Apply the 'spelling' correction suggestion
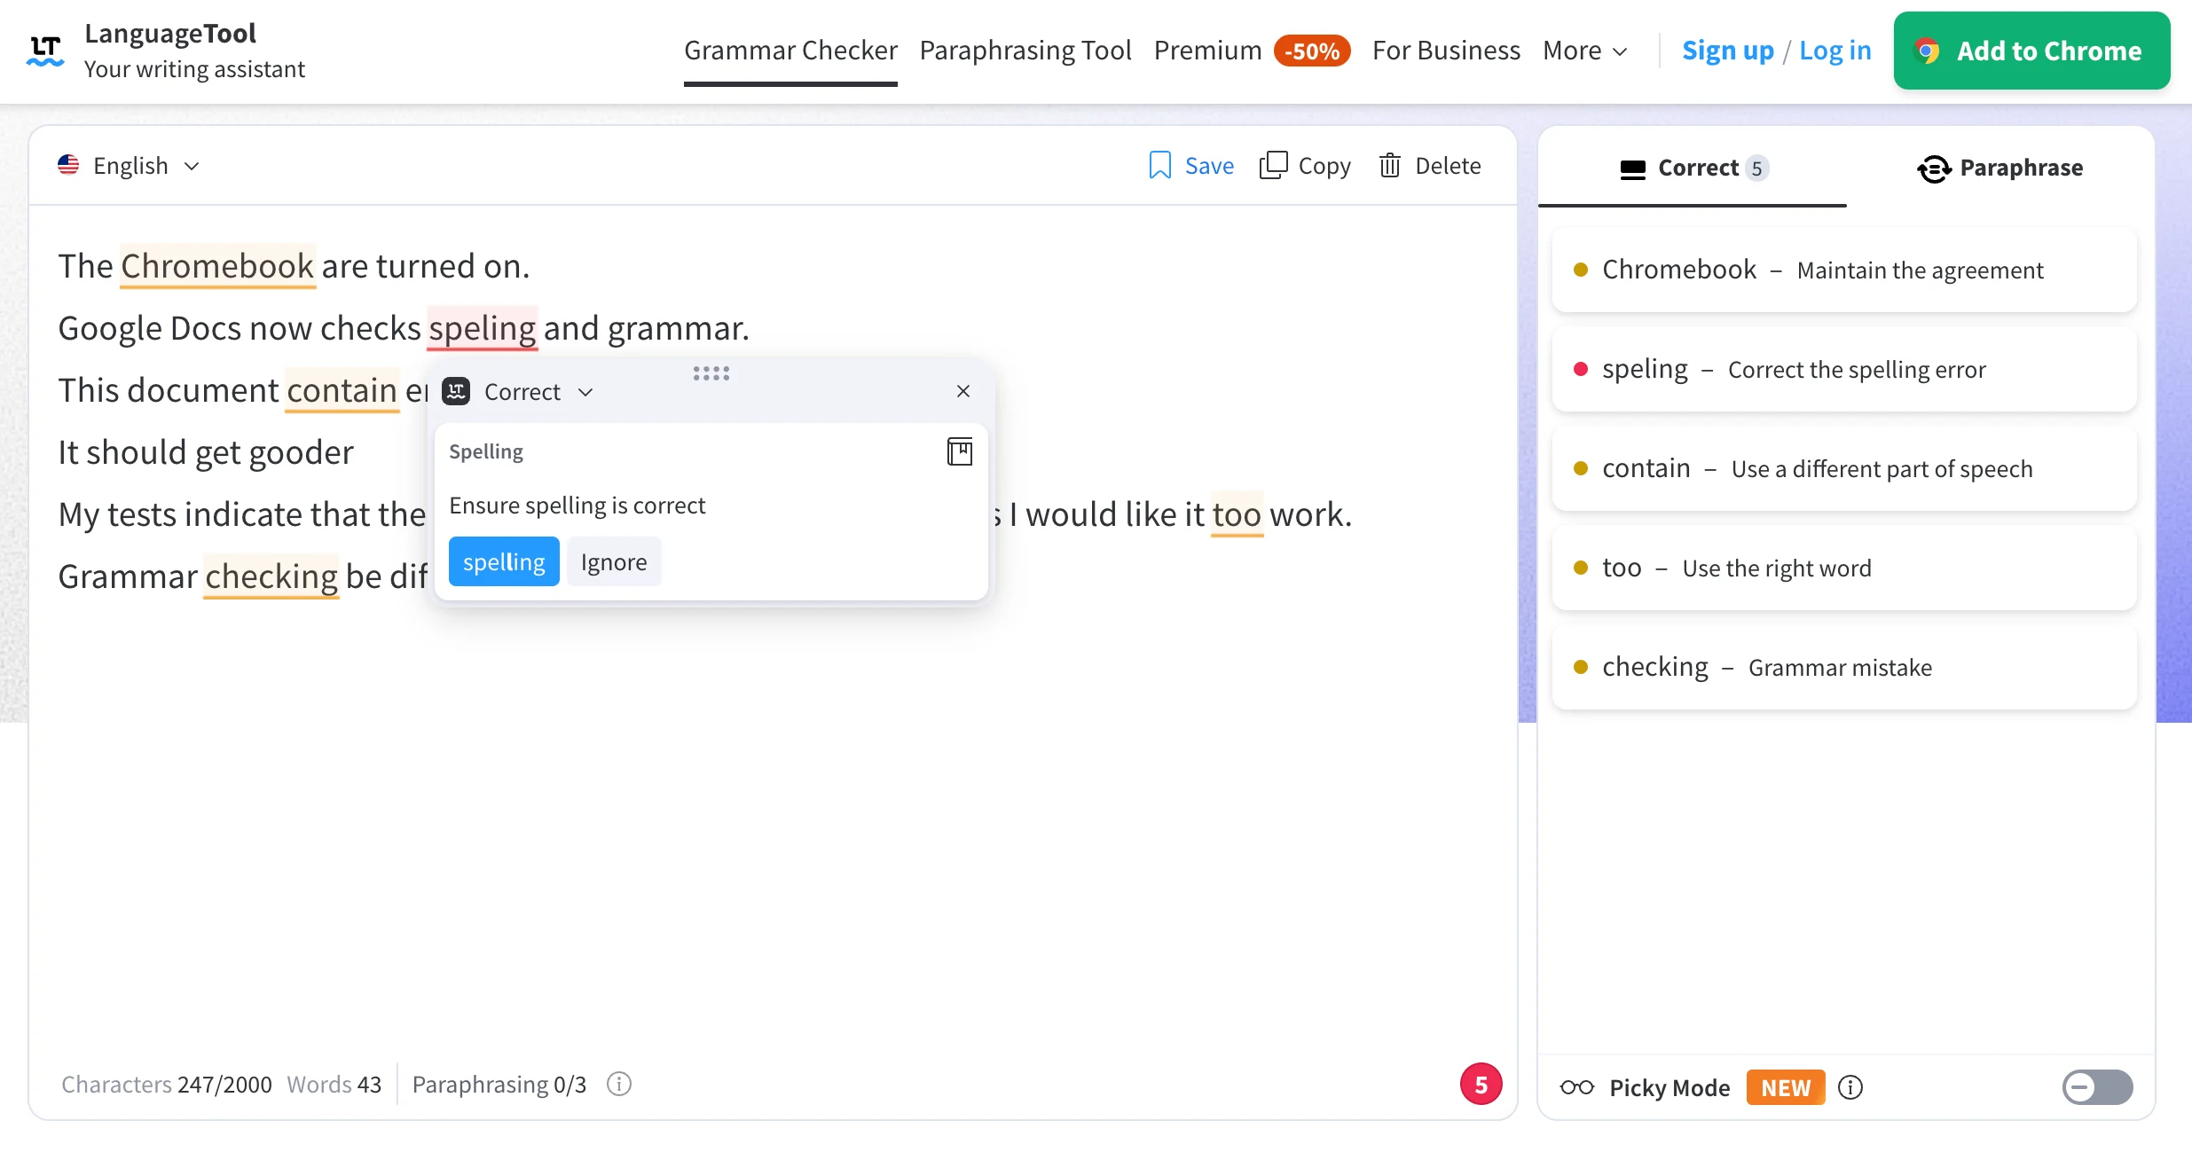This screenshot has height=1152, width=2192. (x=504, y=561)
